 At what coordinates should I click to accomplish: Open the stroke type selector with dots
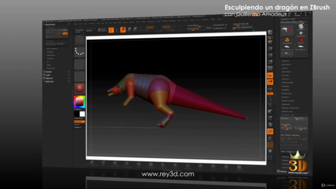pos(79,52)
